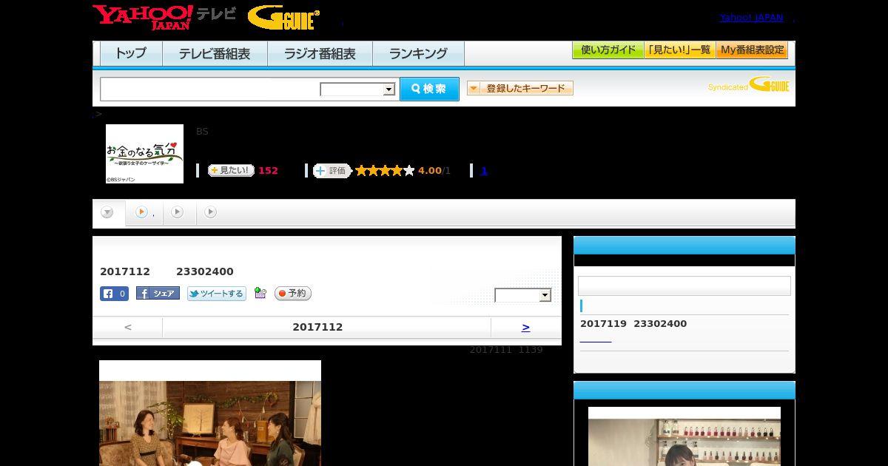Open the Yahoo! JAPAN logo homepage
This screenshot has height=466, width=888.
click(x=142, y=17)
